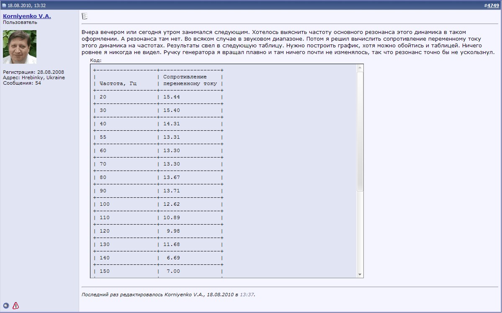Select the 'Частота, Гц' column header
This screenshot has height=313, width=502.
tap(118, 84)
